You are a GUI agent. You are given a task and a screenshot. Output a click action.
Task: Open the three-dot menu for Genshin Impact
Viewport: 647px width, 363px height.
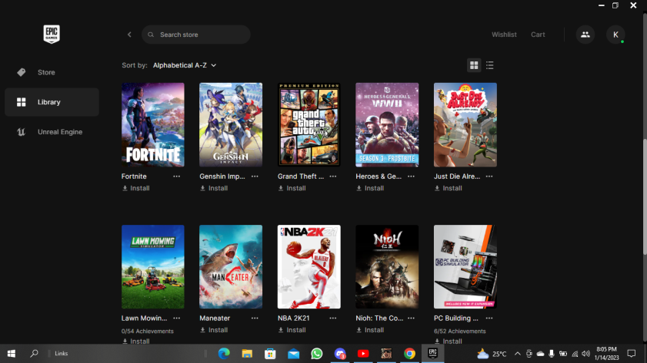255,177
